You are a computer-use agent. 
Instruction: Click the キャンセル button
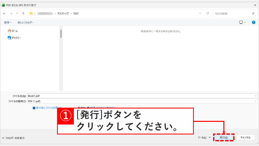[245, 137]
